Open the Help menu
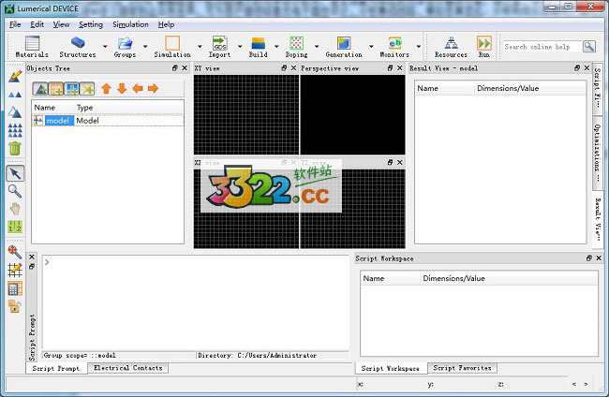 pos(166,24)
